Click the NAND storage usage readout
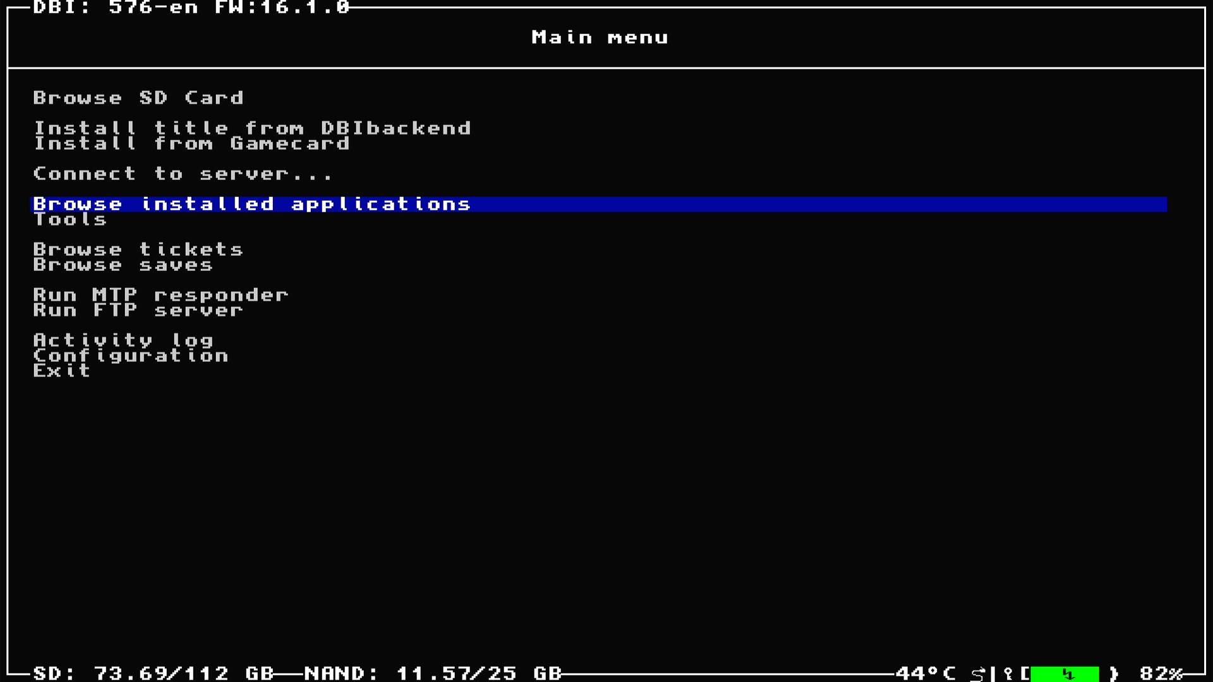1213x682 pixels. tap(433, 674)
